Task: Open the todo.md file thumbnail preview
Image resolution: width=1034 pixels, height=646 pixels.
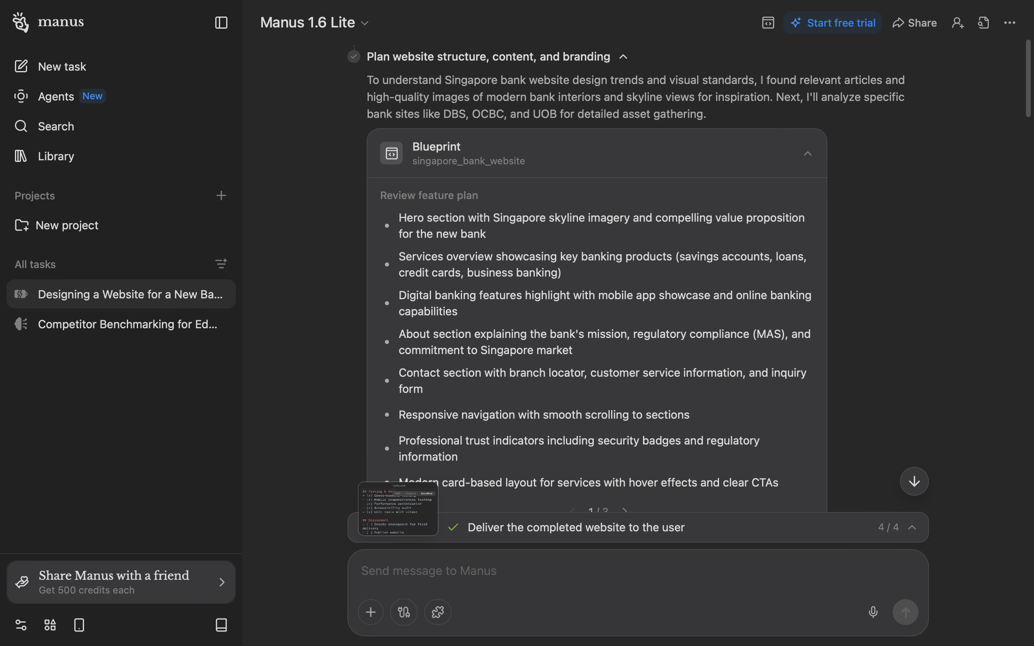Action: point(398,508)
